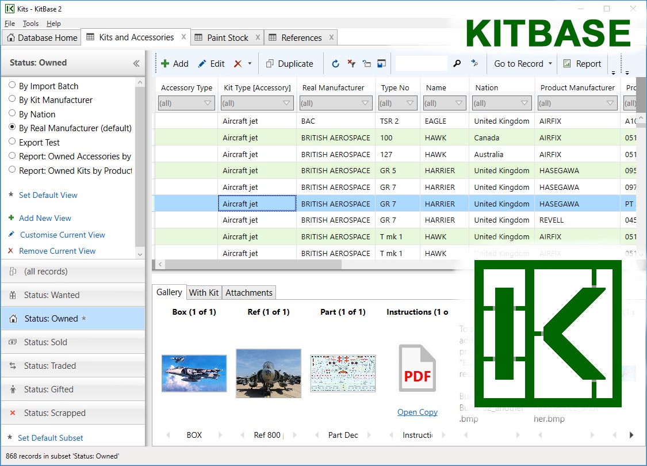The width and height of the screenshot is (647, 466).
Task: Click the Add New View link
Action: tap(45, 218)
